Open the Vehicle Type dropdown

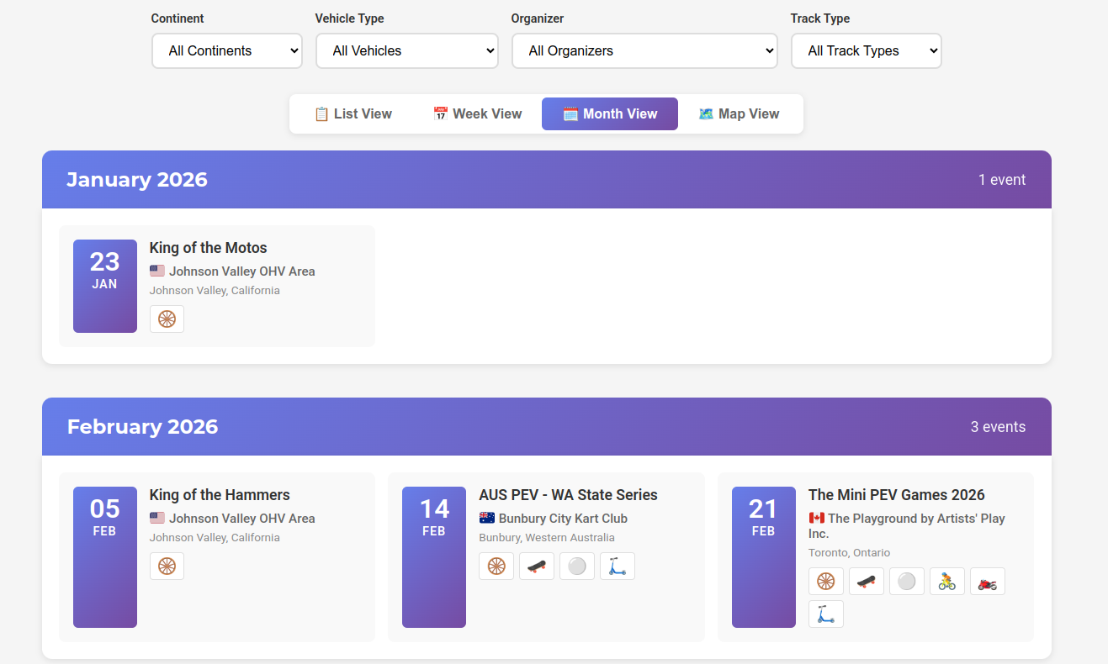click(x=406, y=50)
